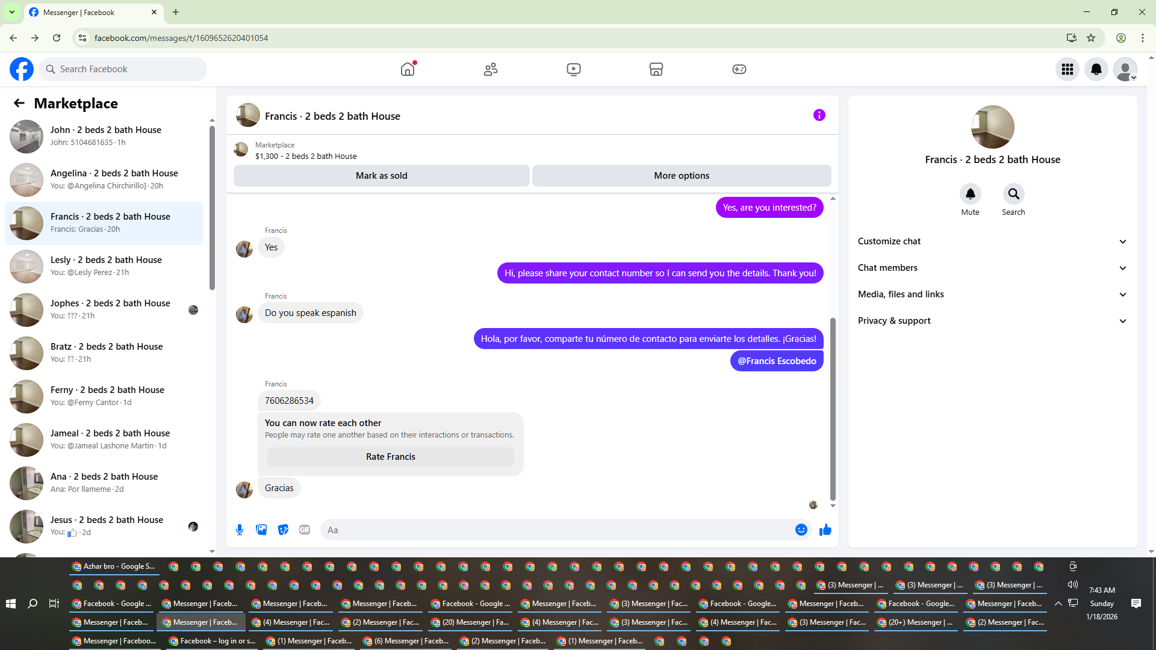Send a thumbs up like
This screenshot has width=1156, height=650.
coord(825,530)
